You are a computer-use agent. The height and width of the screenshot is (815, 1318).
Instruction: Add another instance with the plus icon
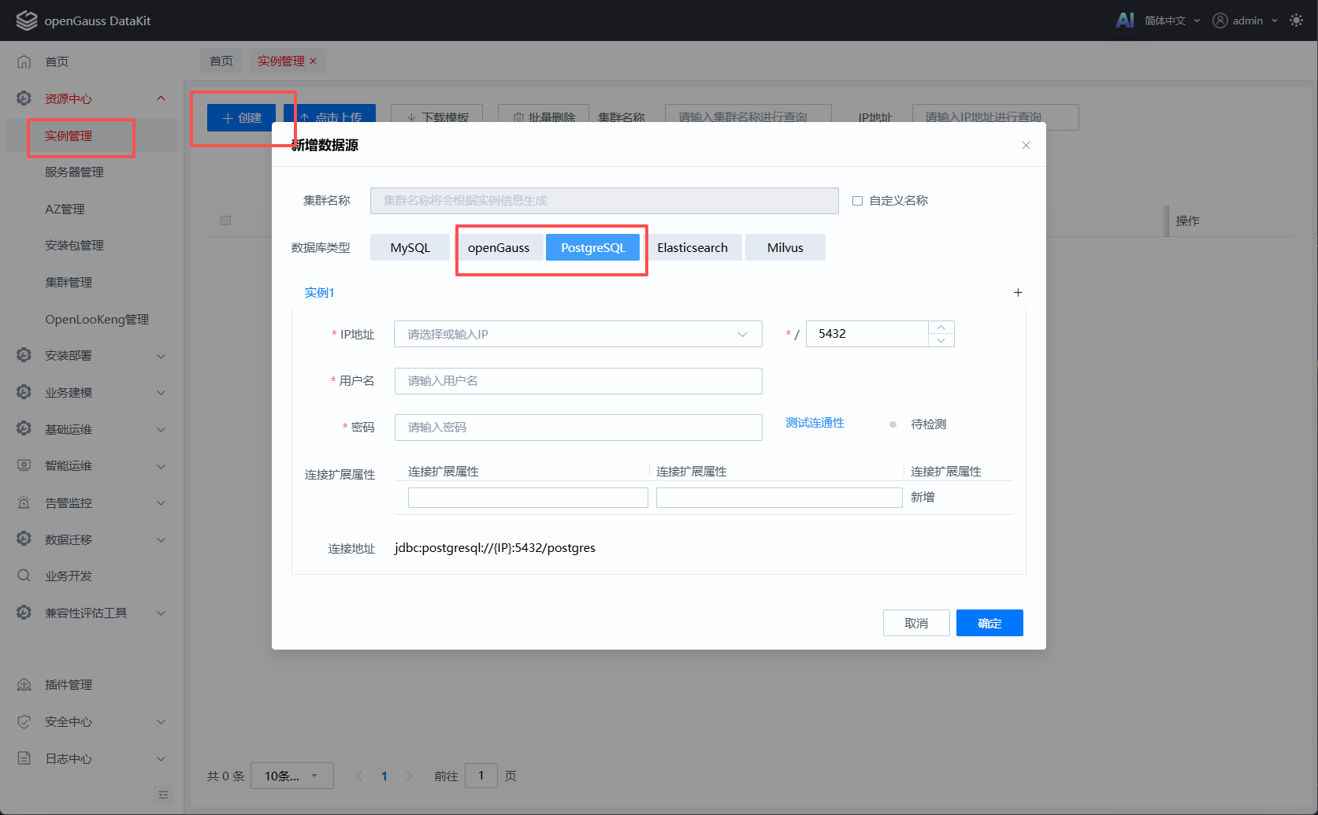click(1018, 292)
